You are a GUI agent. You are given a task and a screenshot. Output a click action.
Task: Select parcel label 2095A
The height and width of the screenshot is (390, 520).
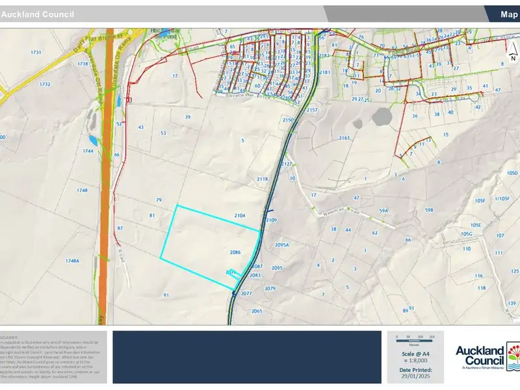tap(281, 245)
